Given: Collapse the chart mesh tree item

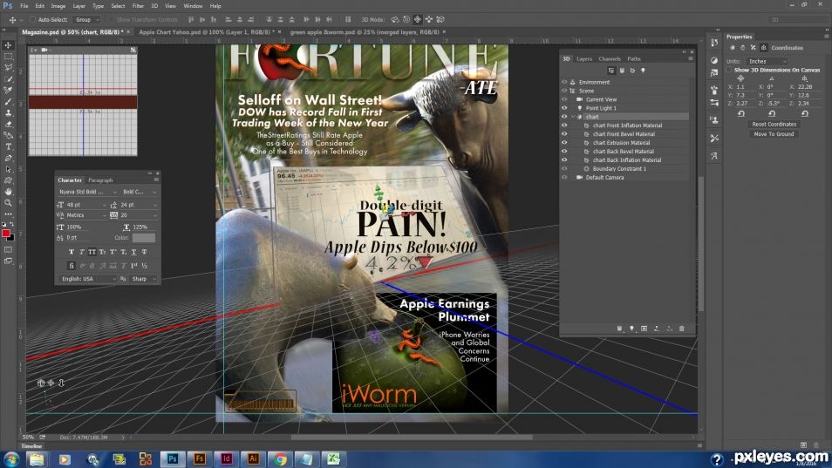Looking at the screenshot, I should [573, 117].
